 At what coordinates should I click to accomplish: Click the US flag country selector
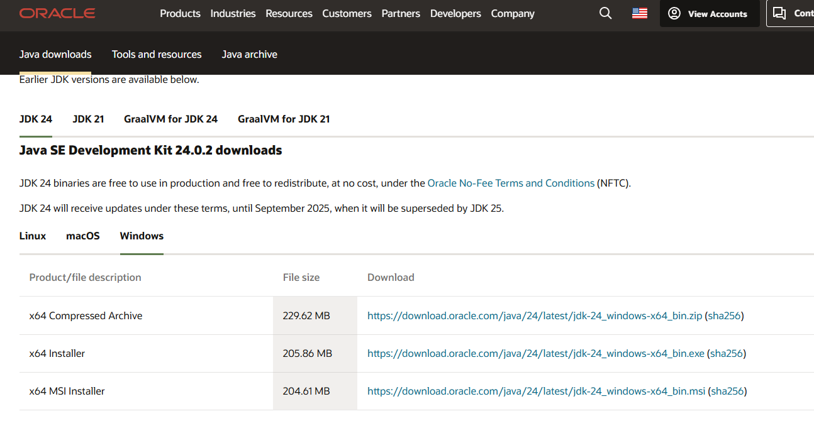[x=639, y=13]
